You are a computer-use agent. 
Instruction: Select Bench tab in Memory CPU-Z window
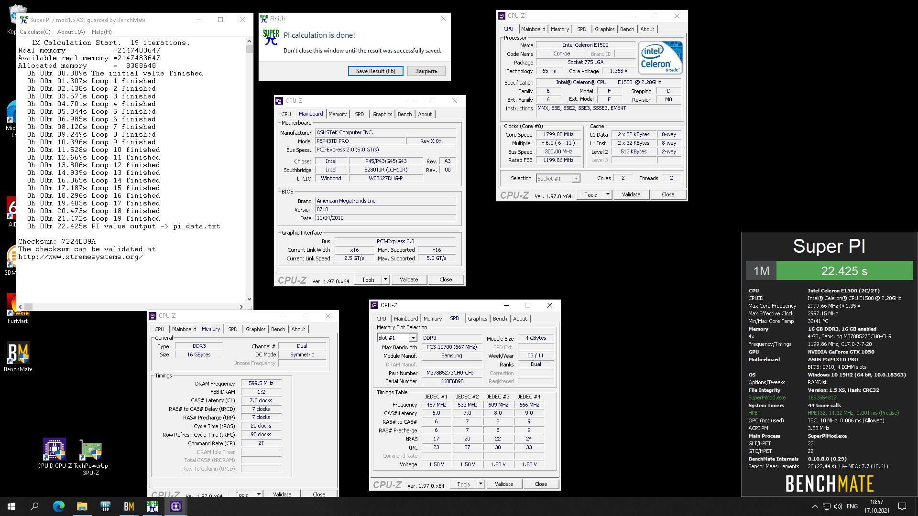tap(278, 329)
